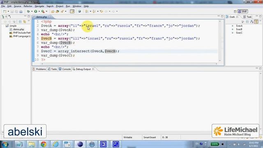
Task: Click the Previous Annotation toolbar icon
Action: click(94, 12)
